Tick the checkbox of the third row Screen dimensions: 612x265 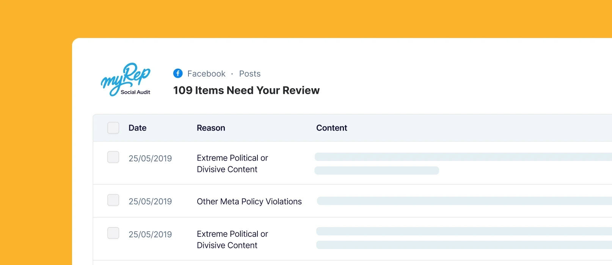pyautogui.click(x=113, y=233)
